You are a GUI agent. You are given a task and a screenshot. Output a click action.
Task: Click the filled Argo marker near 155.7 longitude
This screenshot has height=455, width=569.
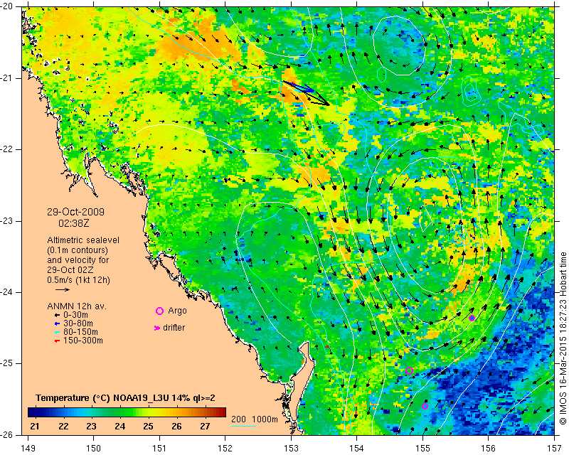[472, 318]
